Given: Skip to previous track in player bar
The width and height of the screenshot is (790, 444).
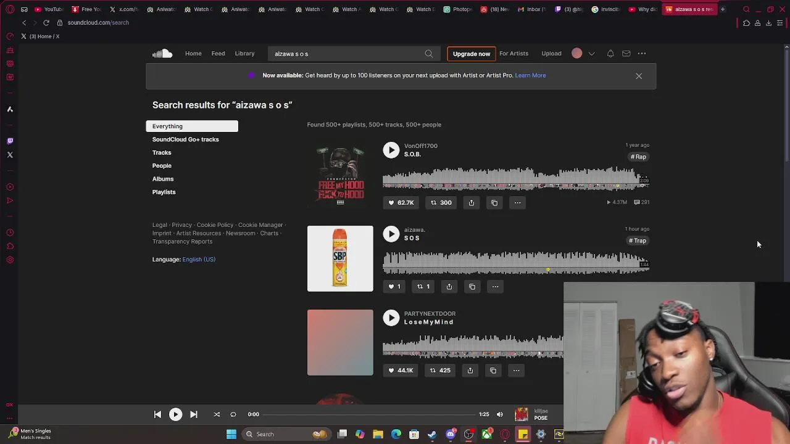Looking at the screenshot, I should pos(157,414).
